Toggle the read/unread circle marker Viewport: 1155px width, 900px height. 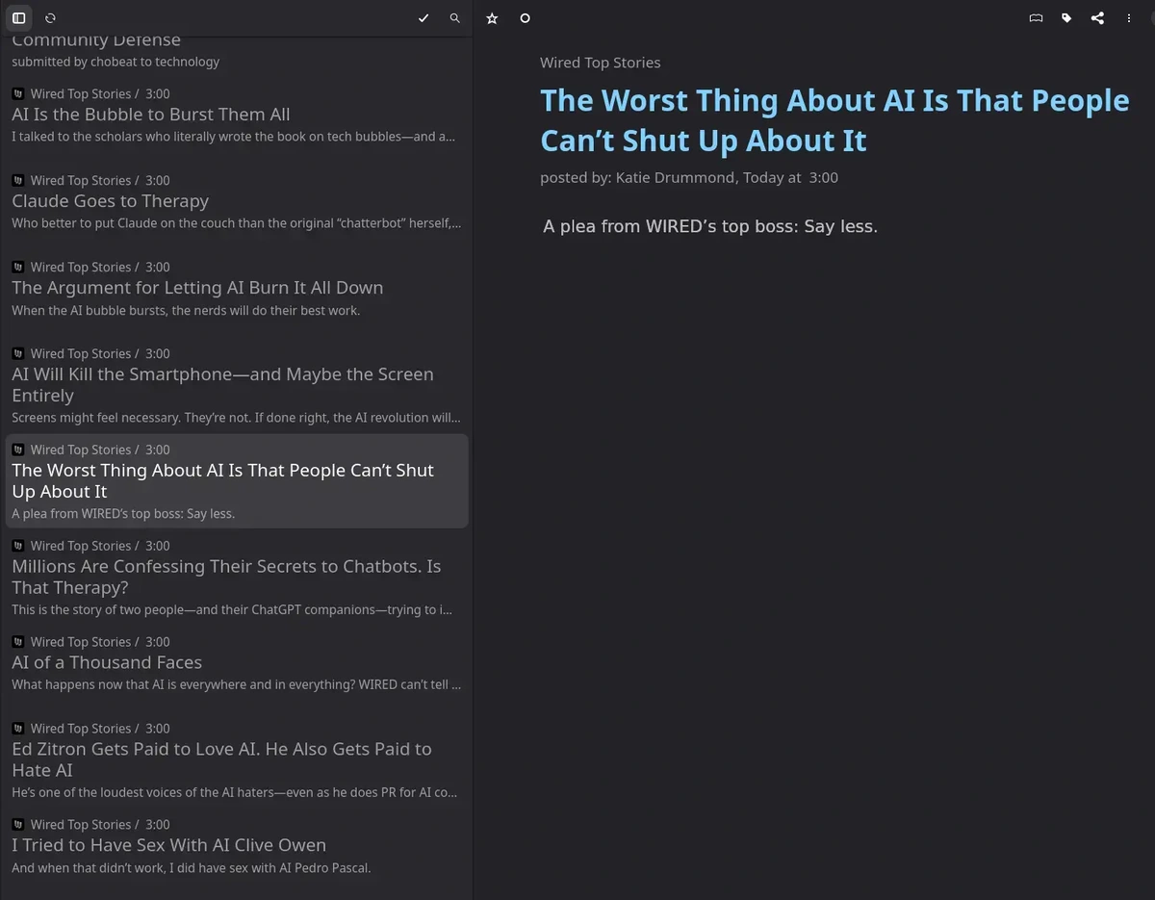point(525,18)
